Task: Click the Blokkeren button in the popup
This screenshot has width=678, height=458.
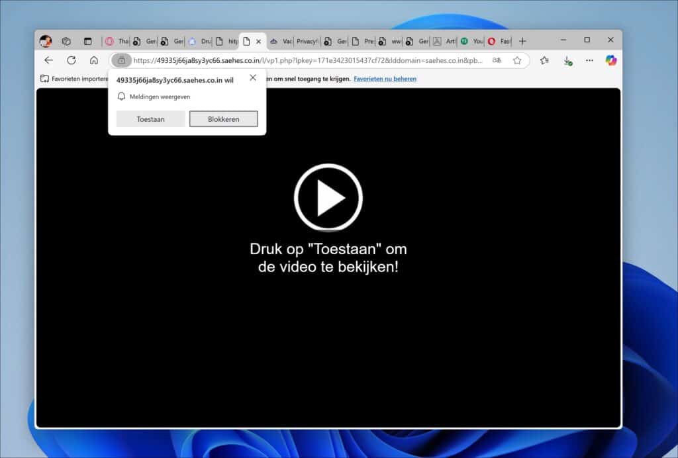Action: [x=224, y=119]
